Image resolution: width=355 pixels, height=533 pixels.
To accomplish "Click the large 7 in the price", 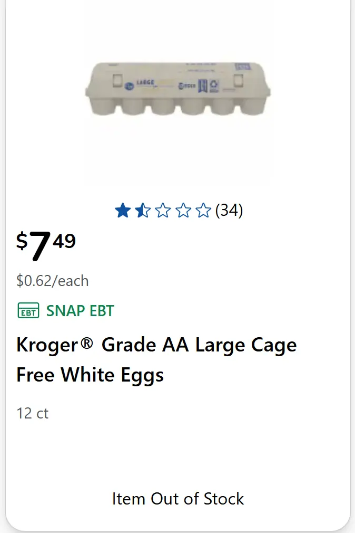I will click(x=40, y=246).
